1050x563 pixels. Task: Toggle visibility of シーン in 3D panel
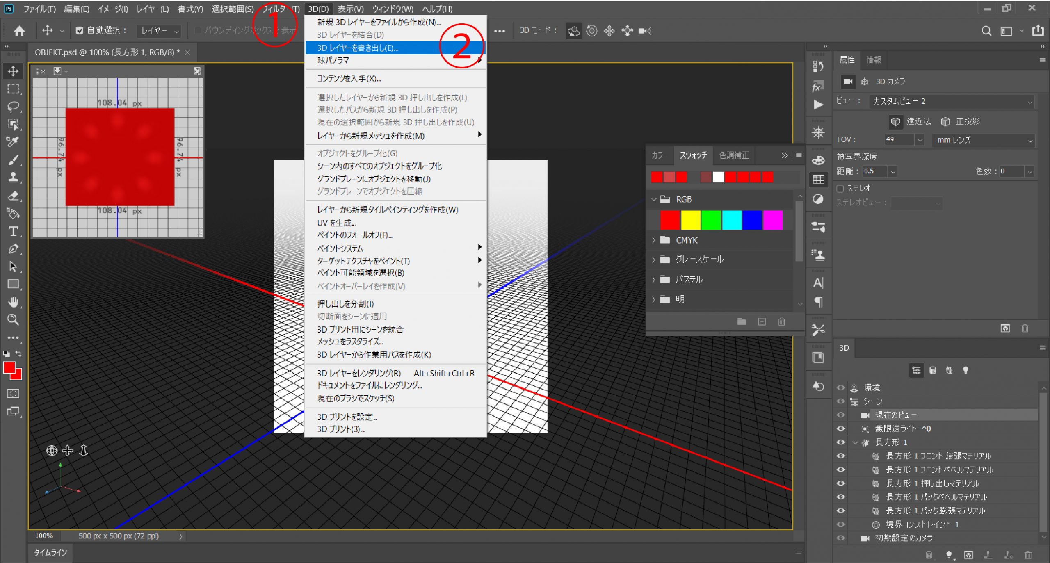pos(840,401)
